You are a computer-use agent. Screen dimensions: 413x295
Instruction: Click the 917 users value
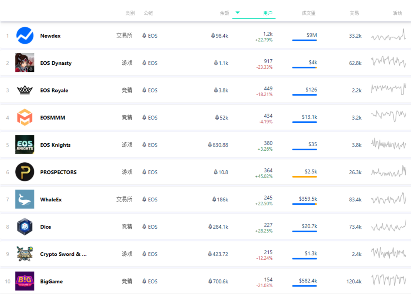[x=268, y=61]
